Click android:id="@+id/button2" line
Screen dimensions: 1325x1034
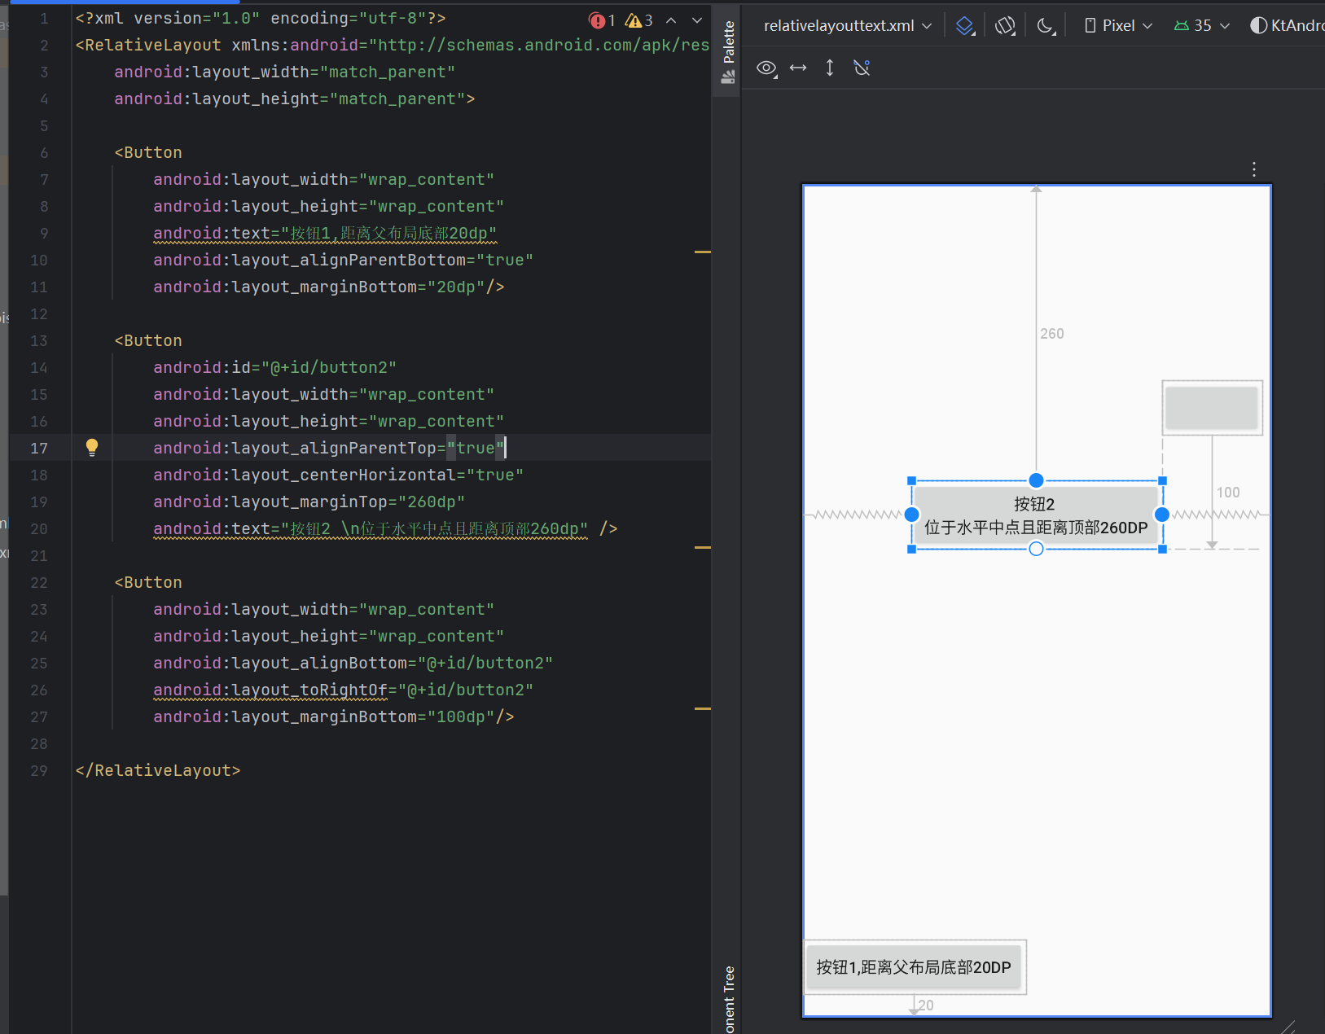(x=274, y=367)
